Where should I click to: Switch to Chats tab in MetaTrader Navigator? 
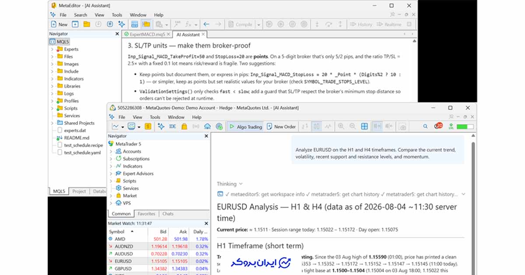click(168, 214)
